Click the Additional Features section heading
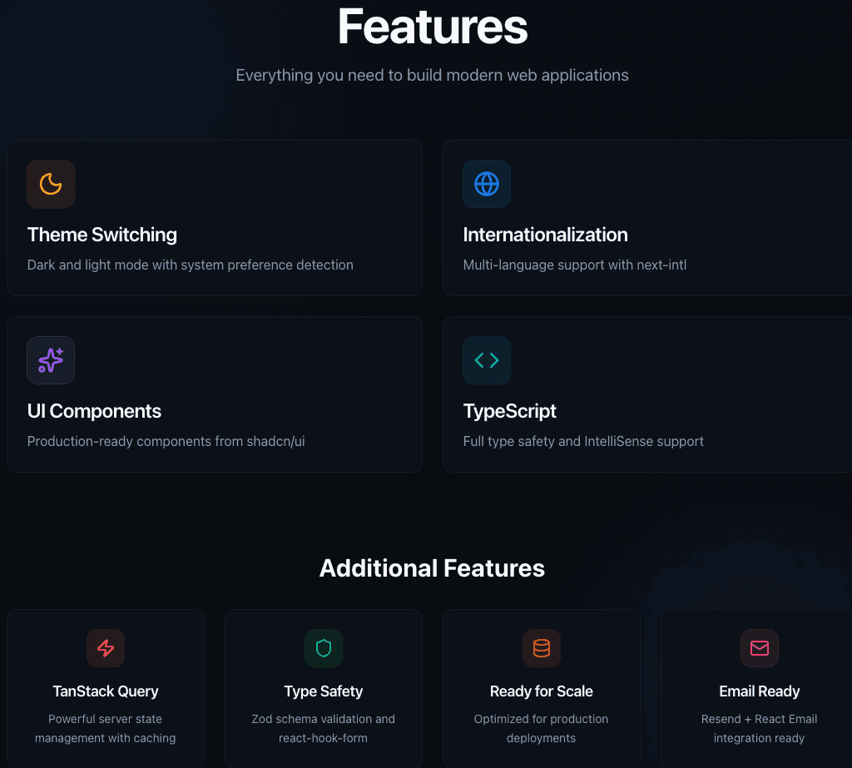The image size is (852, 768). pos(432,568)
